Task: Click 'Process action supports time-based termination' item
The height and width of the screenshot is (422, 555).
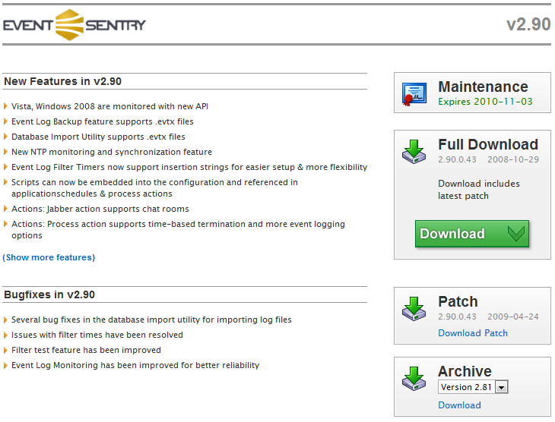Action: pyautogui.click(x=178, y=230)
